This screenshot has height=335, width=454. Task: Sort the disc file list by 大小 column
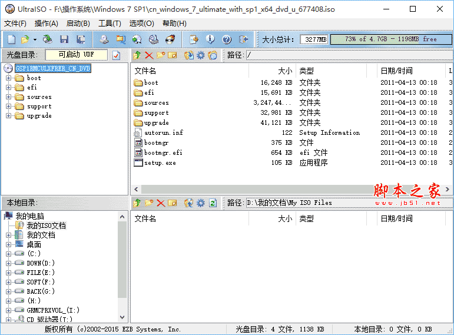tap(272, 71)
